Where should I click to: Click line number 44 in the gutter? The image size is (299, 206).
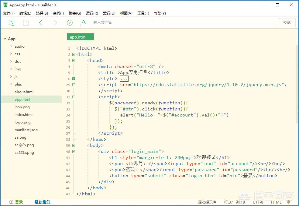pos(68,176)
